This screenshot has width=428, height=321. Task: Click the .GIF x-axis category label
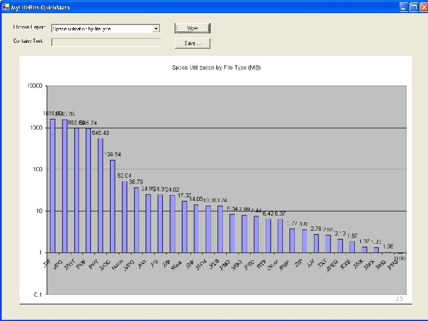click(x=190, y=264)
